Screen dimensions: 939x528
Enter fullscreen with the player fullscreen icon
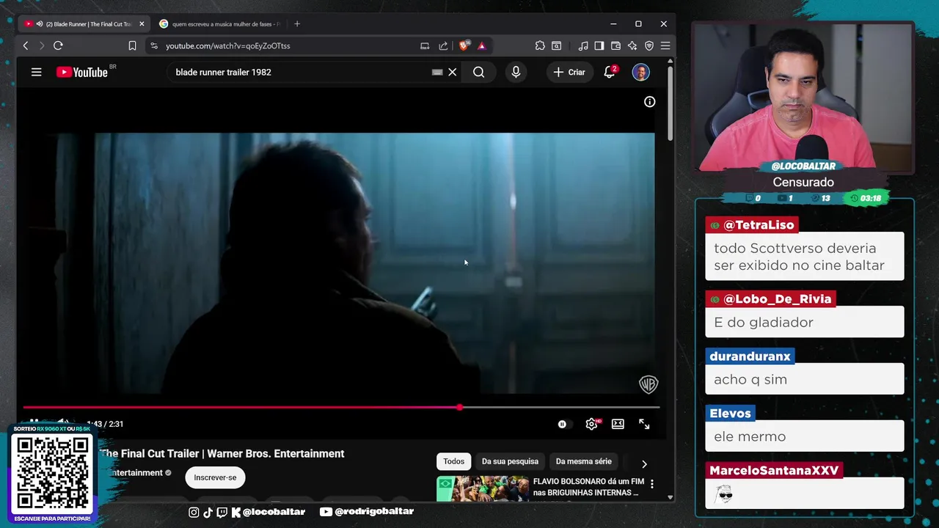click(x=644, y=424)
